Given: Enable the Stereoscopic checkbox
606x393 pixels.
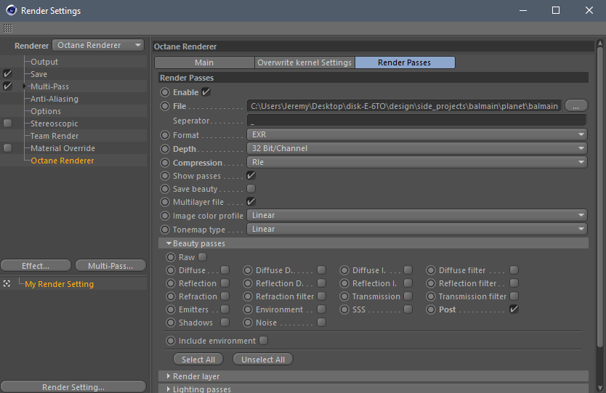Looking at the screenshot, I should click(7, 123).
